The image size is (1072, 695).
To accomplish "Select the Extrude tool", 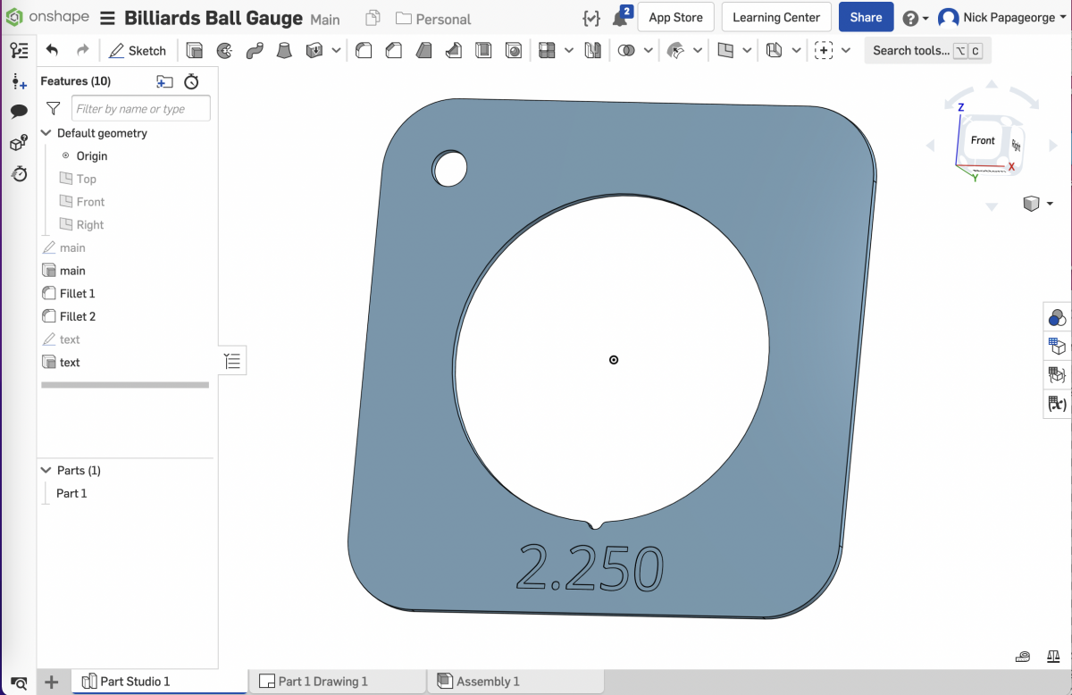I will (194, 51).
